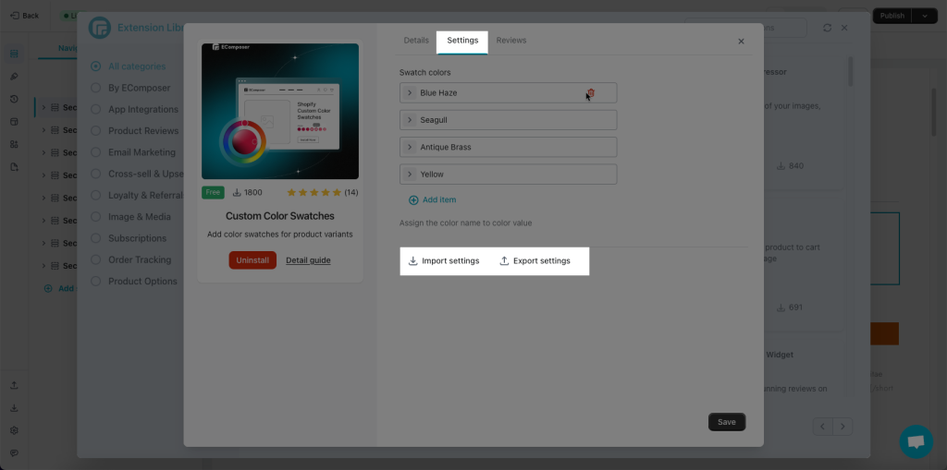947x470 pixels.
Task: Click the Publish button in header
Action: pos(892,16)
